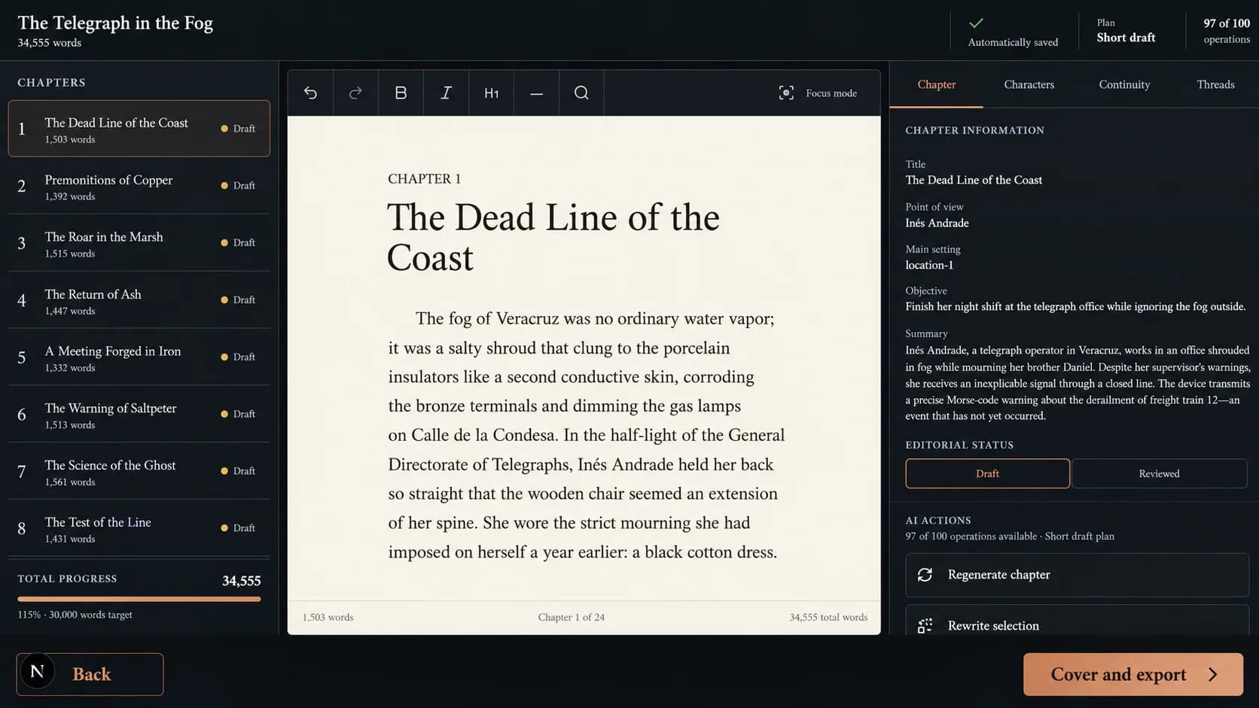Click the book title The Telegraph in the Fog
The width and height of the screenshot is (1259, 708).
(115, 23)
